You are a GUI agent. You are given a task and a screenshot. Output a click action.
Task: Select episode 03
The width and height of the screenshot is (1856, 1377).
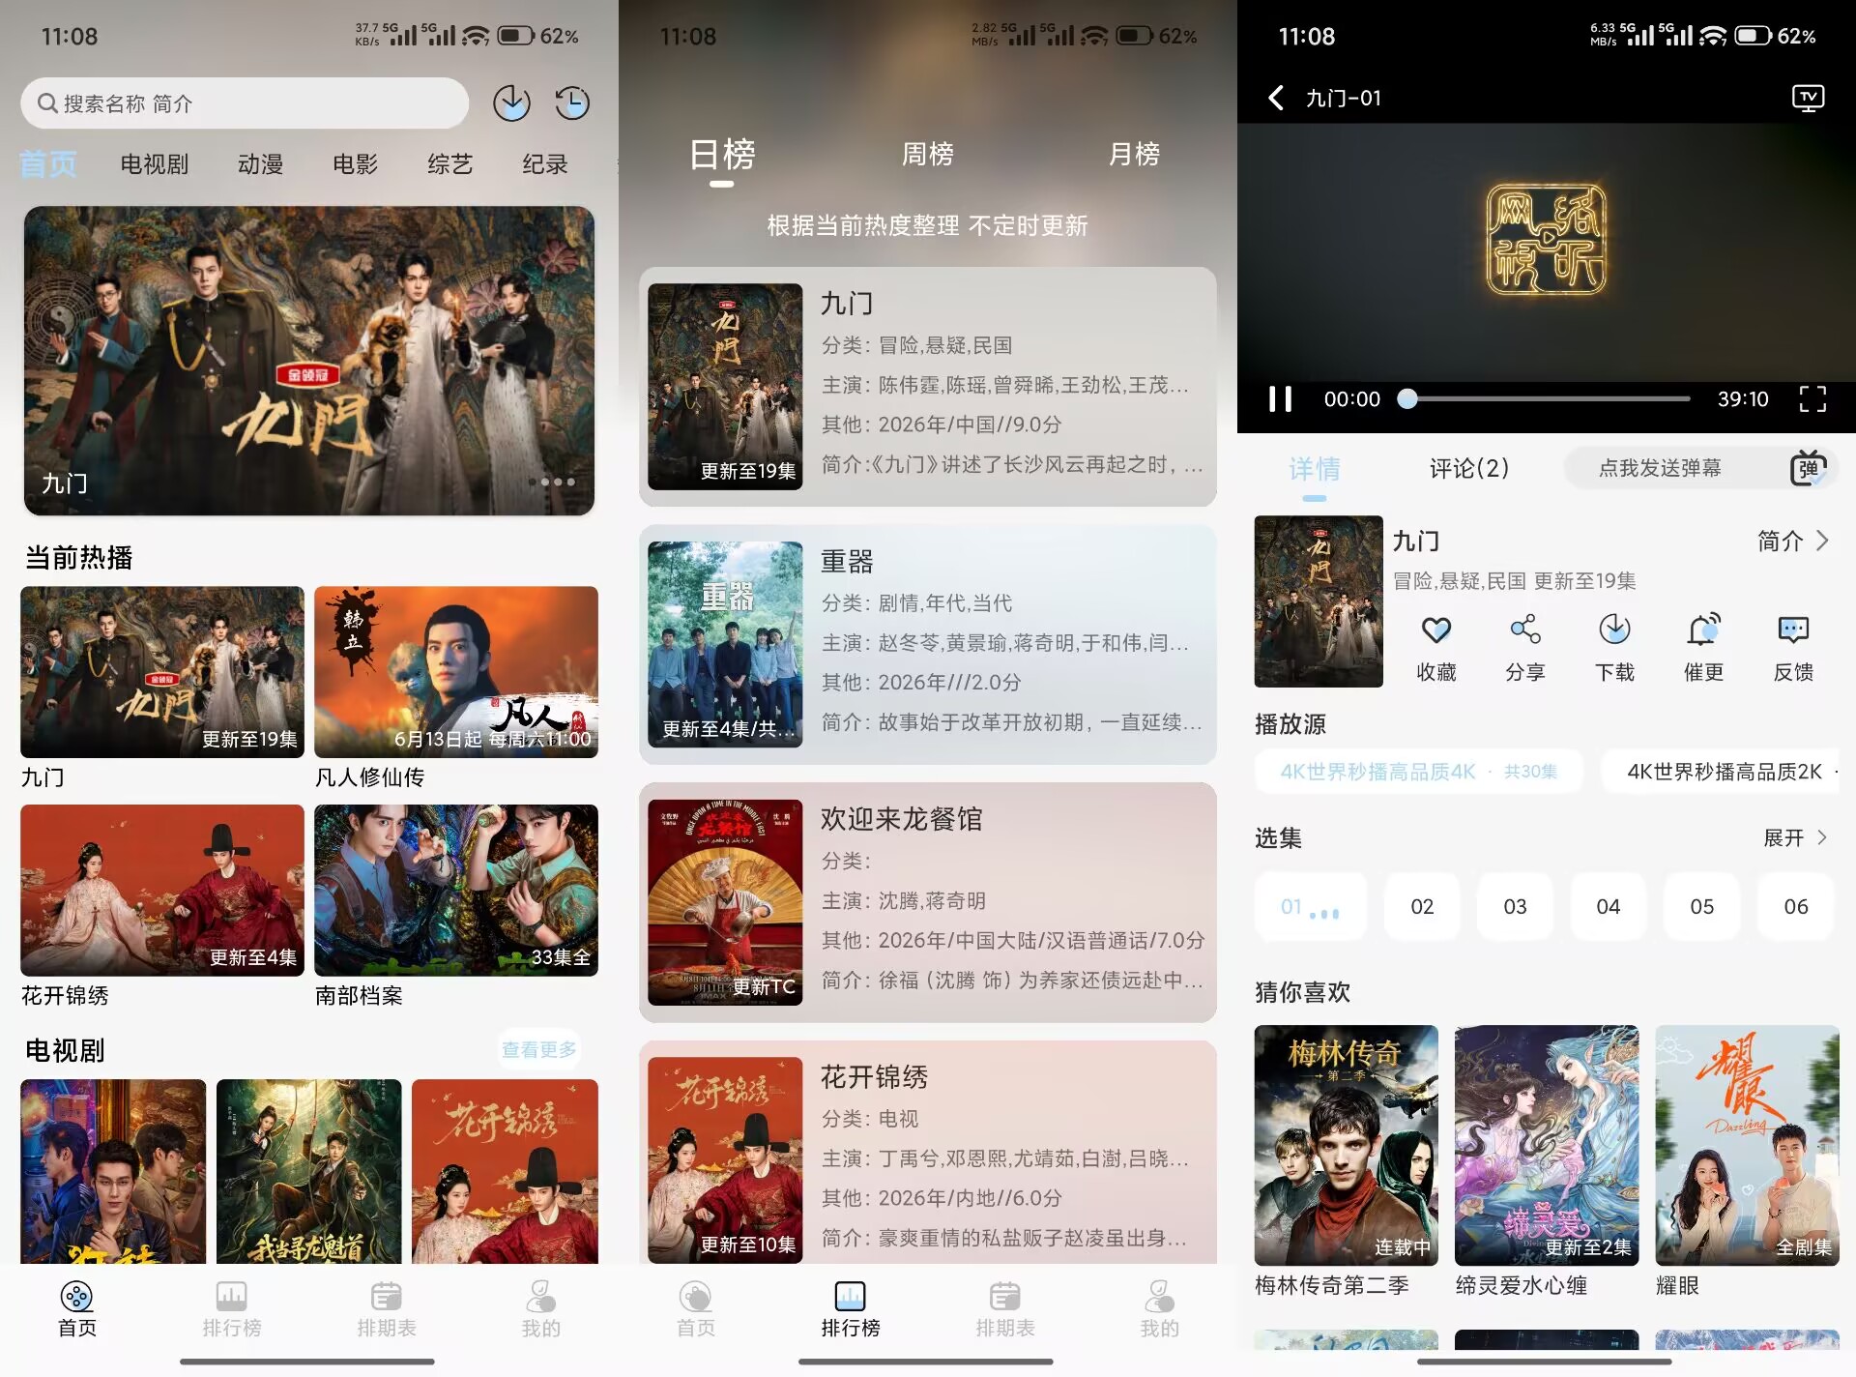pyautogui.click(x=1515, y=906)
